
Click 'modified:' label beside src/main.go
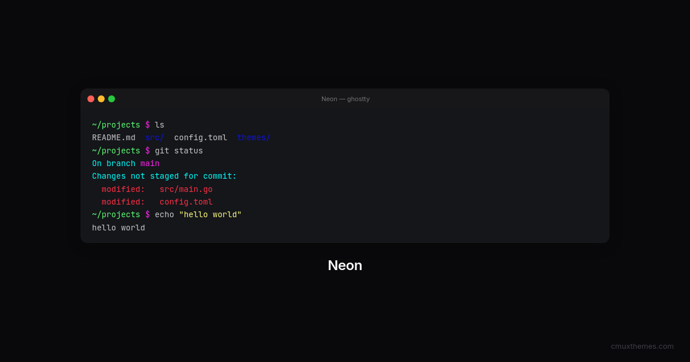[x=124, y=190]
